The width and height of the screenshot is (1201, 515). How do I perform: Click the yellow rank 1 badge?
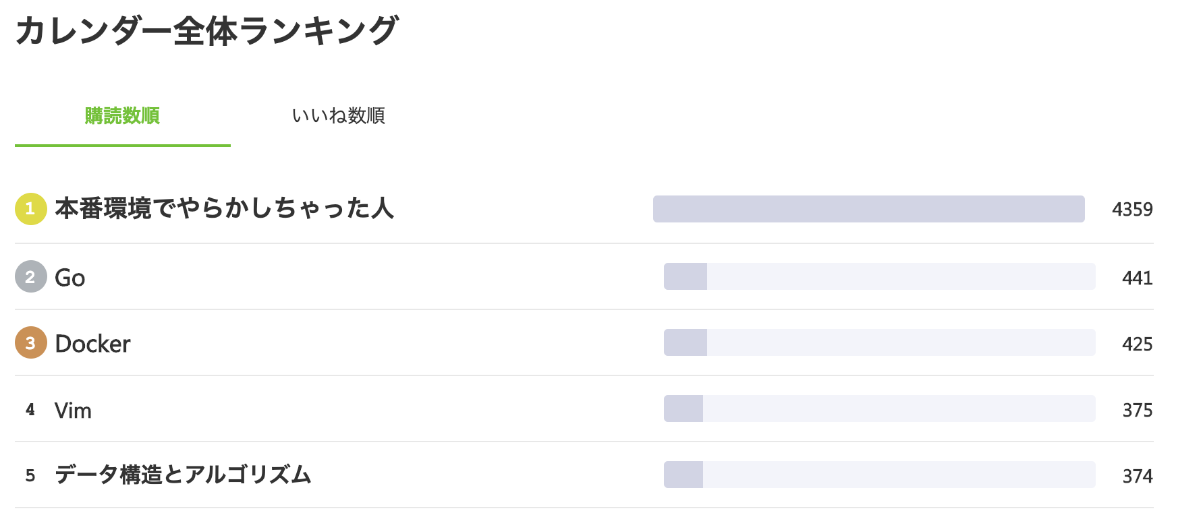pos(30,209)
